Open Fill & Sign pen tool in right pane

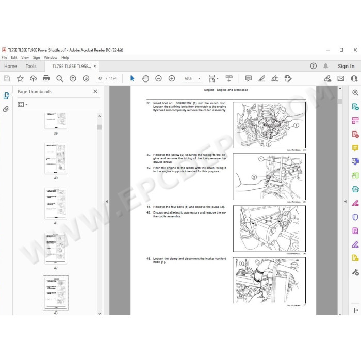355,244
